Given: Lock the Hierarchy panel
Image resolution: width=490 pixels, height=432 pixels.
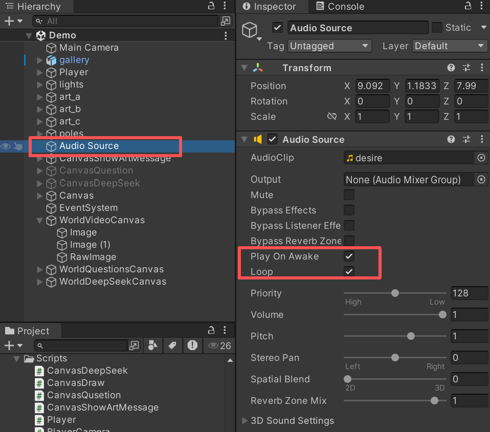Looking at the screenshot, I should pyautogui.click(x=211, y=6).
